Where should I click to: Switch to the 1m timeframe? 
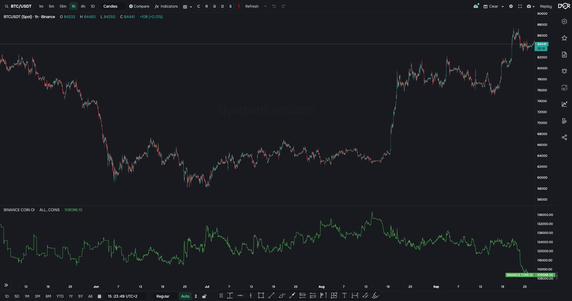pos(41,6)
